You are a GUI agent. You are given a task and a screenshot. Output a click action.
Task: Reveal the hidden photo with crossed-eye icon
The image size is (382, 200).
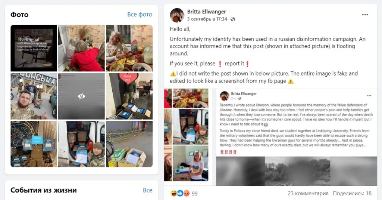[x=81, y=96]
